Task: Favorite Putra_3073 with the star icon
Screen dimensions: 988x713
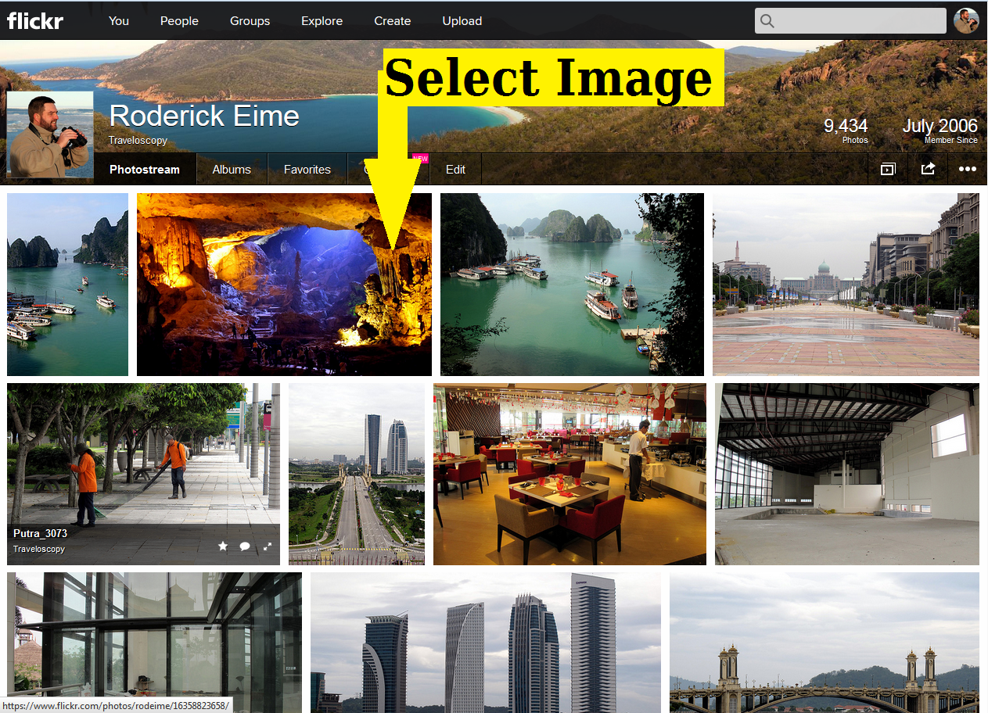Action: point(223,546)
